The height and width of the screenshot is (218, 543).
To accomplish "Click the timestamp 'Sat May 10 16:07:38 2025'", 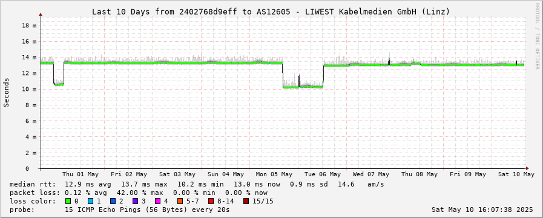I will 482,210.
